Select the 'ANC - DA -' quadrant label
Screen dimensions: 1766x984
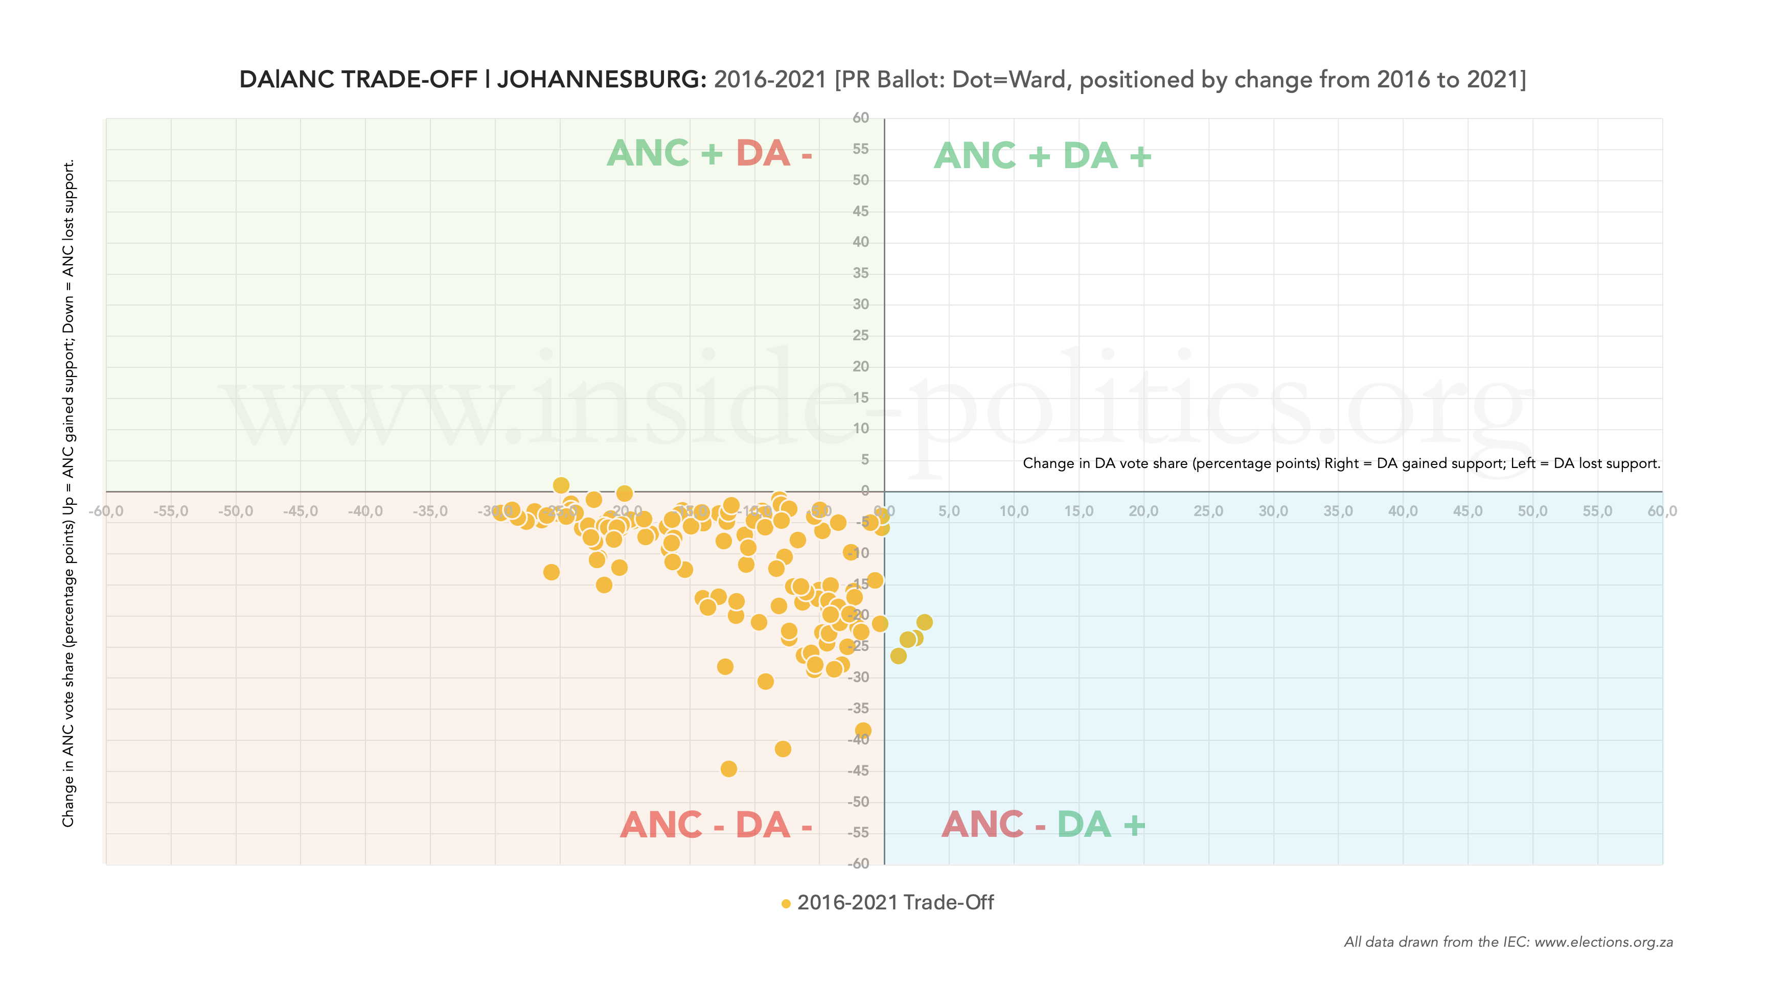pyautogui.click(x=716, y=824)
